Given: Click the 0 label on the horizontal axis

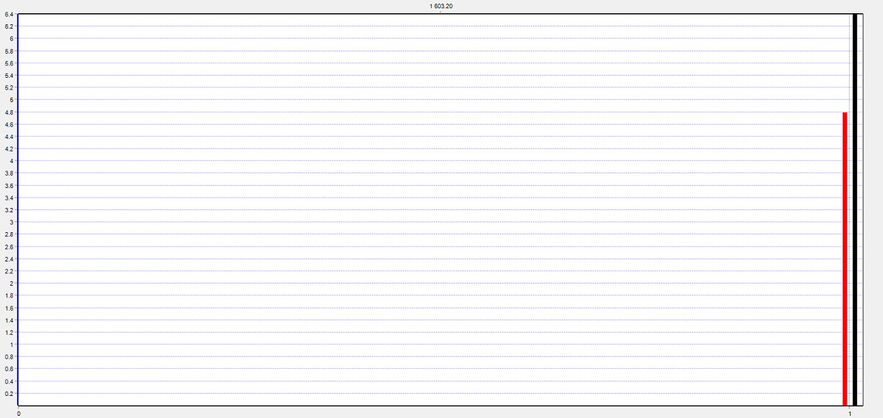Looking at the screenshot, I should click(18, 413).
